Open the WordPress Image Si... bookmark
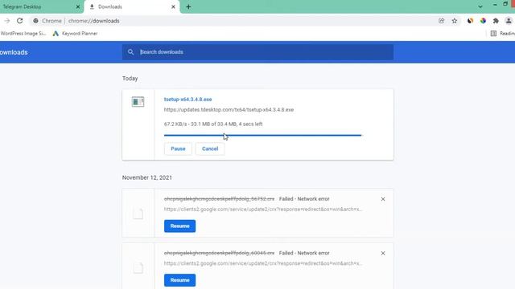 pyautogui.click(x=23, y=34)
